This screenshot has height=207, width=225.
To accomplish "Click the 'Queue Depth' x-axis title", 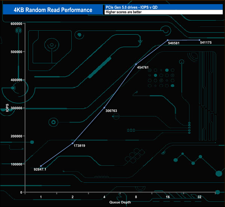I will (120, 202).
